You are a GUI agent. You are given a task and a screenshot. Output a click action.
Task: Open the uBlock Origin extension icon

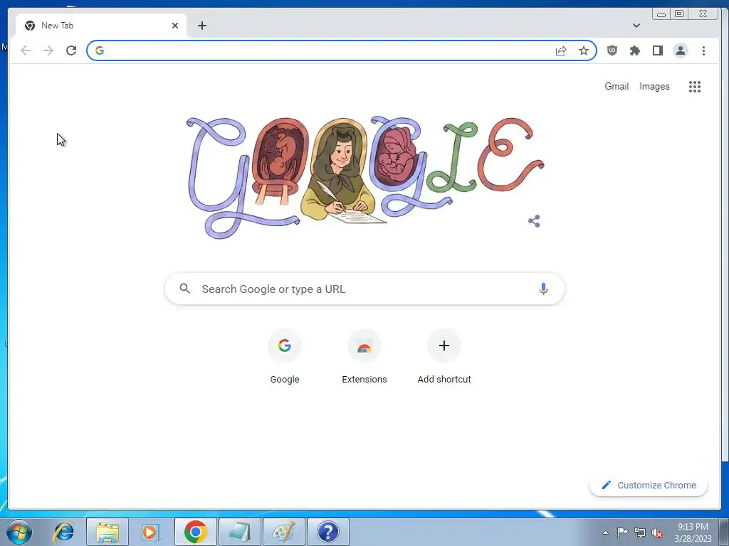(612, 50)
